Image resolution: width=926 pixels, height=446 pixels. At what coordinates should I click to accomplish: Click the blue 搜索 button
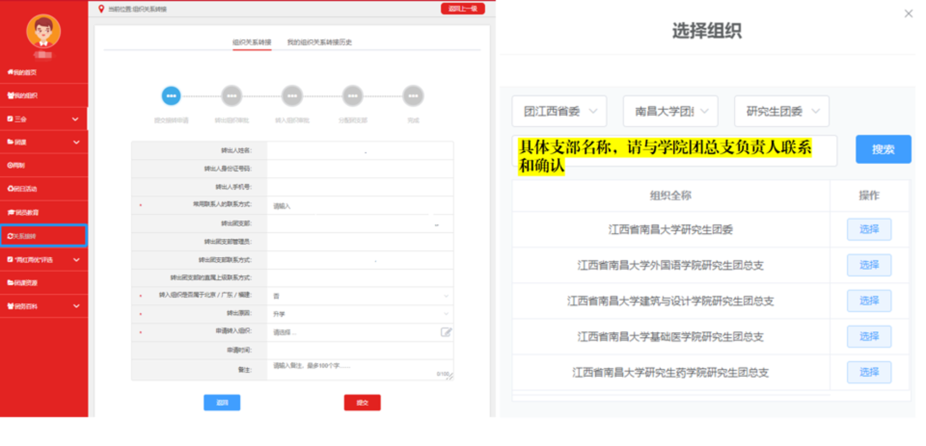883,149
